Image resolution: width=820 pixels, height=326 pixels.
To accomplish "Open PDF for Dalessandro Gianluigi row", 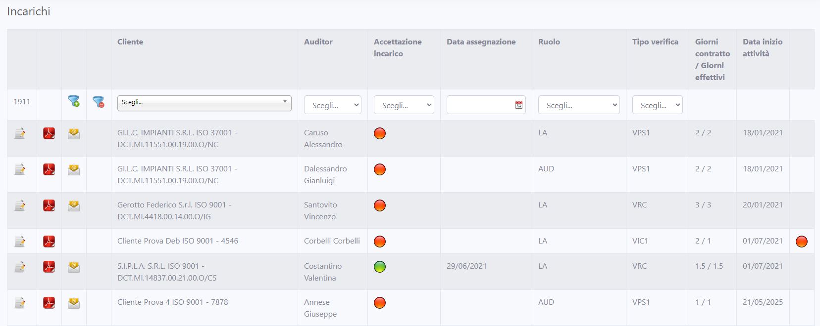I will pos(49,169).
